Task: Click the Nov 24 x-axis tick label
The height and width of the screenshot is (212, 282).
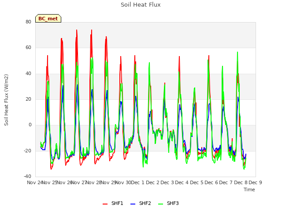Action: click(34, 182)
